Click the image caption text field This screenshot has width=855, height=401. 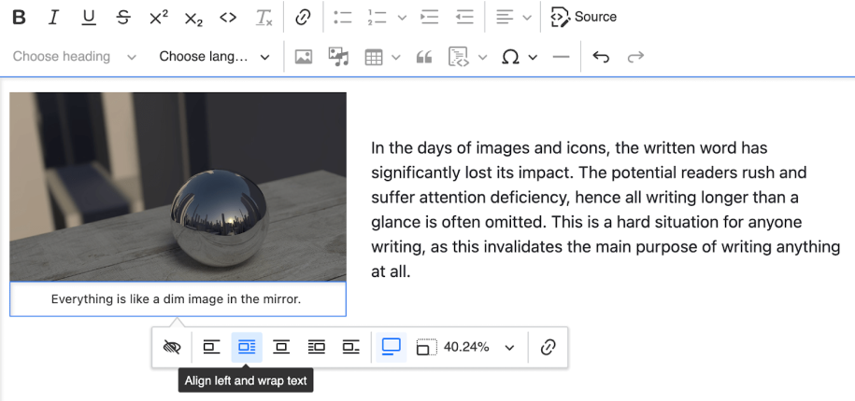coord(178,299)
